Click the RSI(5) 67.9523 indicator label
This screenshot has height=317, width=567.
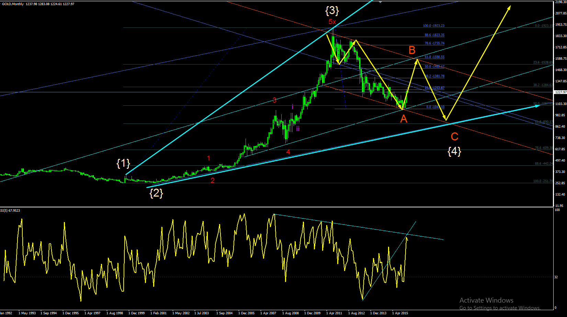click(x=10, y=210)
